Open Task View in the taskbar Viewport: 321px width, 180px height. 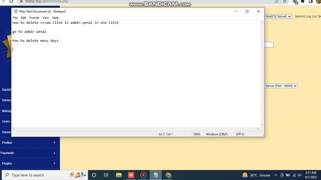tap(106, 175)
